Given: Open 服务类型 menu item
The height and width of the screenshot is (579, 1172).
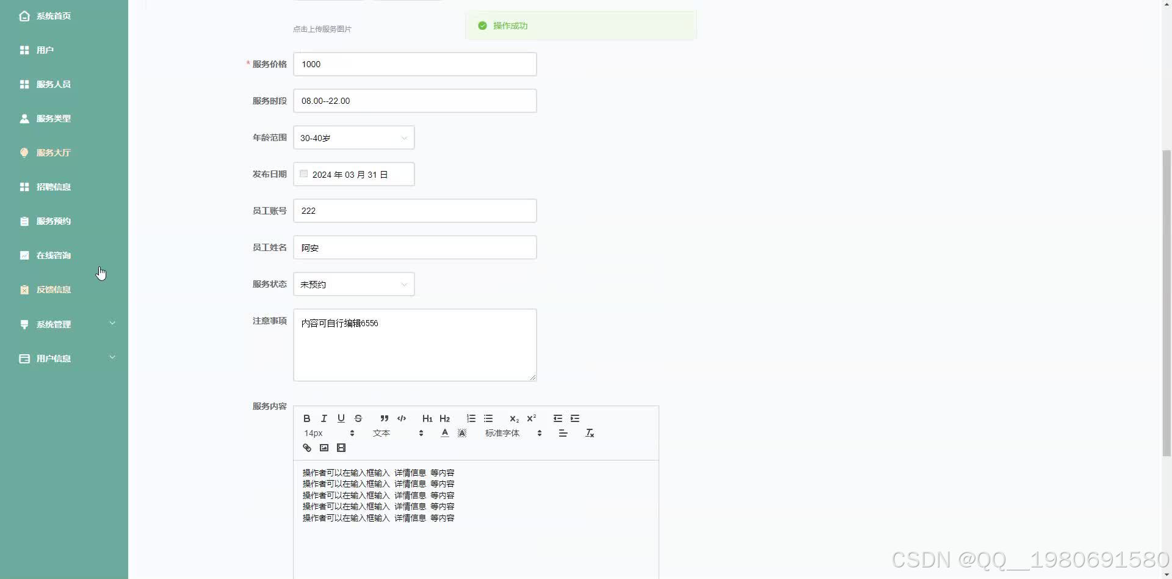Looking at the screenshot, I should (x=64, y=118).
